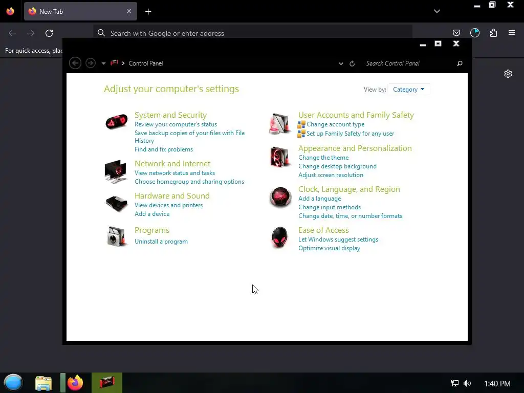Click Change date, time, or number formats

tap(350, 216)
